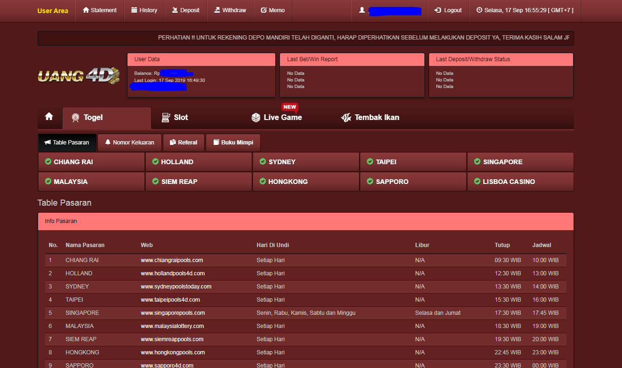Open the Live Game tab marked NEW

click(x=276, y=118)
